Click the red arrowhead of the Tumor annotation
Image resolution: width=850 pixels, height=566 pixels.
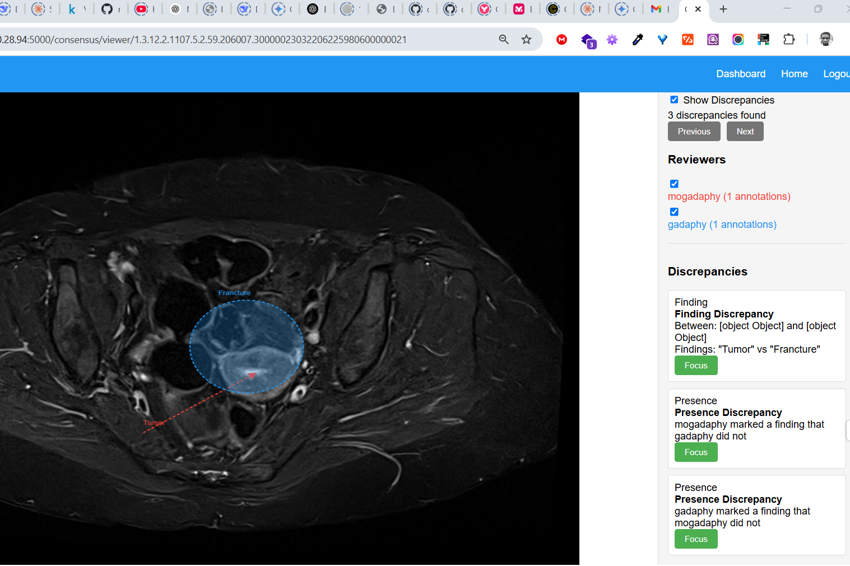point(252,375)
